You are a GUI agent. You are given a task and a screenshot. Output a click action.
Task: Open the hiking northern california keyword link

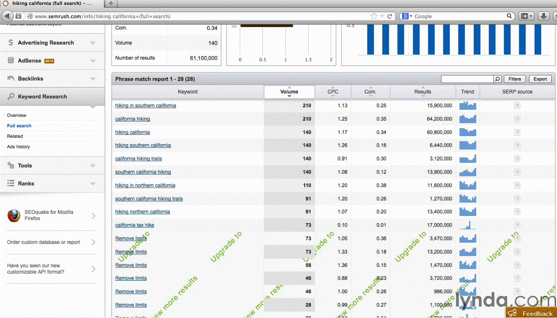tap(142, 212)
